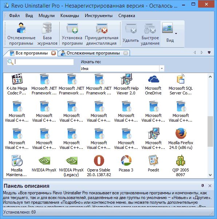Viewport: 217px width, 219px height.
Task: Close the Все программы tab
Action: coord(54,53)
